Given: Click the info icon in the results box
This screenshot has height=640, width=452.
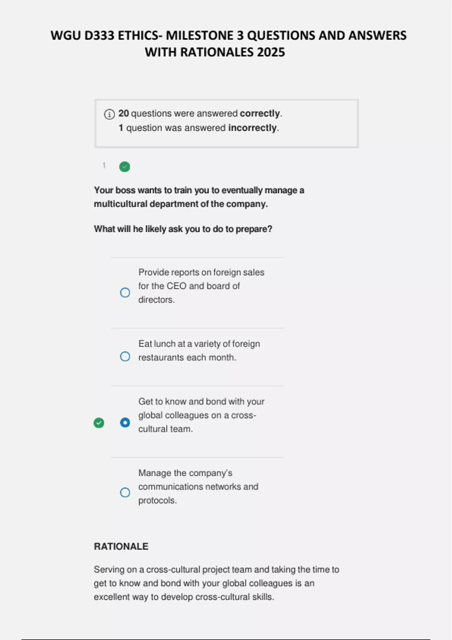Looking at the screenshot, I should tap(109, 114).
